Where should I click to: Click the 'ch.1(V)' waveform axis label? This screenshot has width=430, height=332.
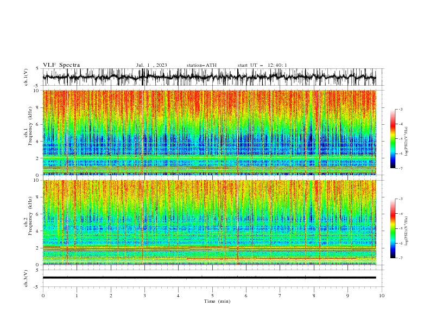pyautogui.click(x=26, y=77)
